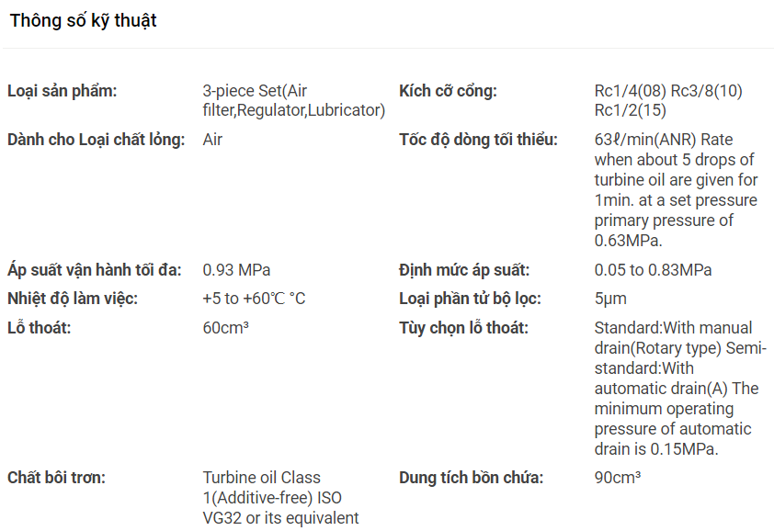Select the "3-piece Set(Air filter,Regulator,Lubricator)" value
Image resolution: width=774 pixels, height=531 pixels.
tap(293, 101)
